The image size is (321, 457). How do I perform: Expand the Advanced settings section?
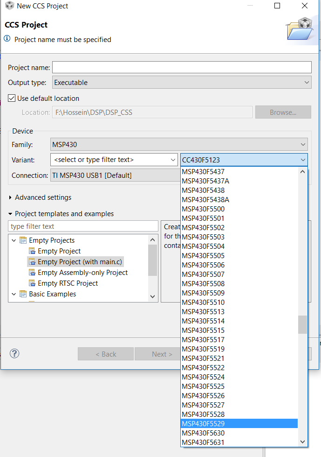(x=11, y=197)
